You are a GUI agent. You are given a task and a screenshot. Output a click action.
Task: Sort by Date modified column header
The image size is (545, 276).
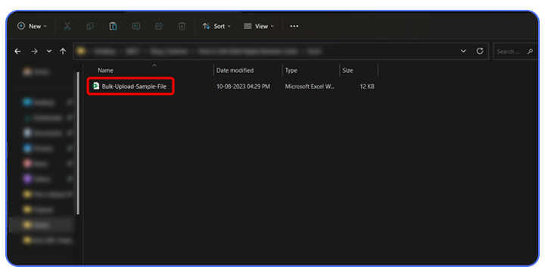235,71
